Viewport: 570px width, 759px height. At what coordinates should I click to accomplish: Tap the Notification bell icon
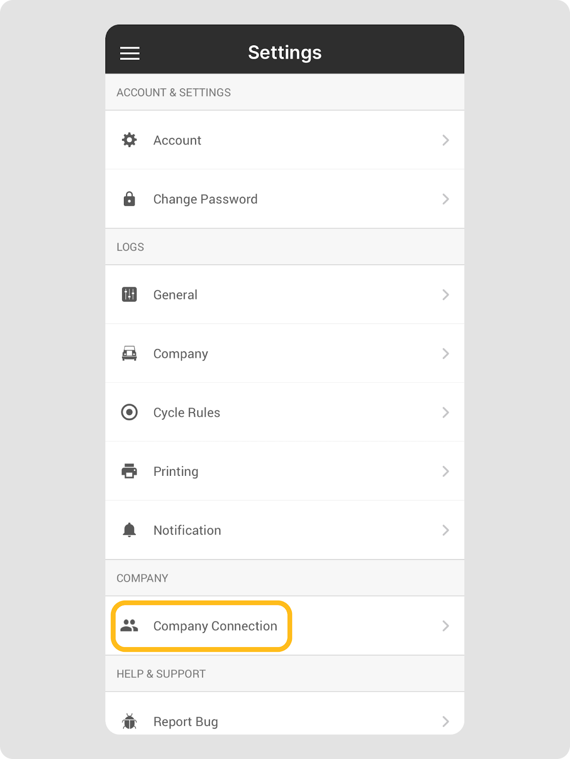coord(129,530)
